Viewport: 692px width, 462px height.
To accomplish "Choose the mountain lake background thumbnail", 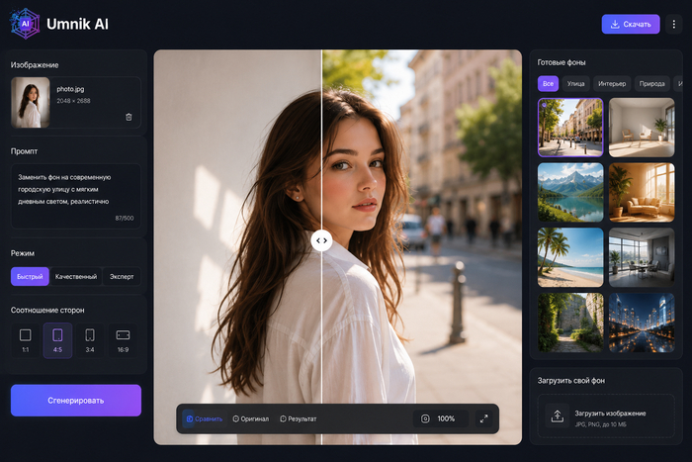I will click(570, 192).
